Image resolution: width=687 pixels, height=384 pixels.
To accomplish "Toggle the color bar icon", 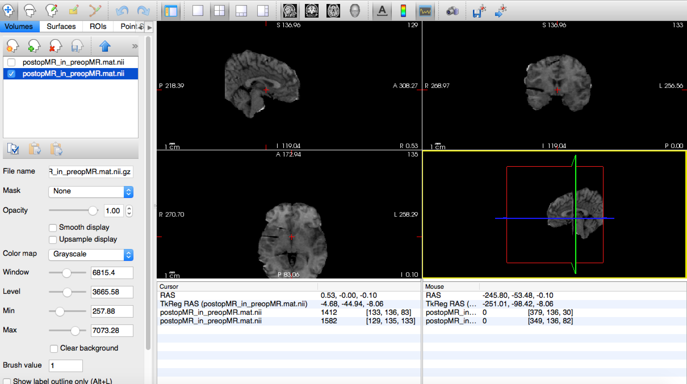I will pyautogui.click(x=403, y=11).
